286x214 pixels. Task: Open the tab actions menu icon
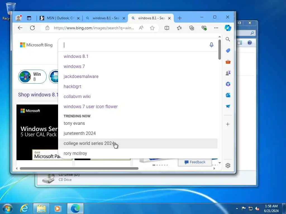29,18
